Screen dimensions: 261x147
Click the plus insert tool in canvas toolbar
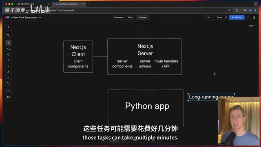pos(8,27)
